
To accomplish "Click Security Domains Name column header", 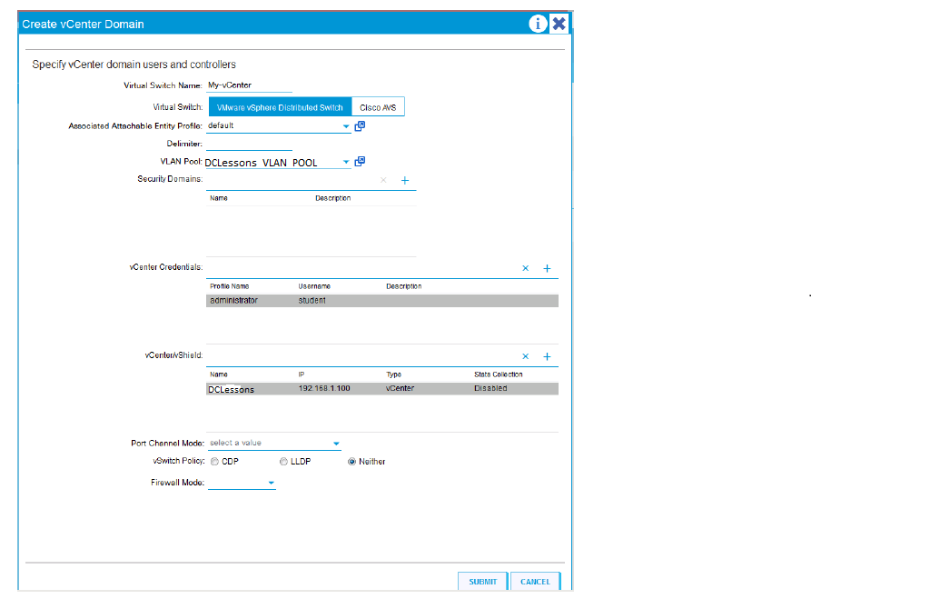I will [x=219, y=198].
